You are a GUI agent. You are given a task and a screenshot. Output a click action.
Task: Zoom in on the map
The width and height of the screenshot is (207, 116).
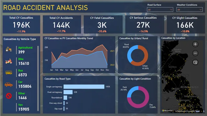195,44
